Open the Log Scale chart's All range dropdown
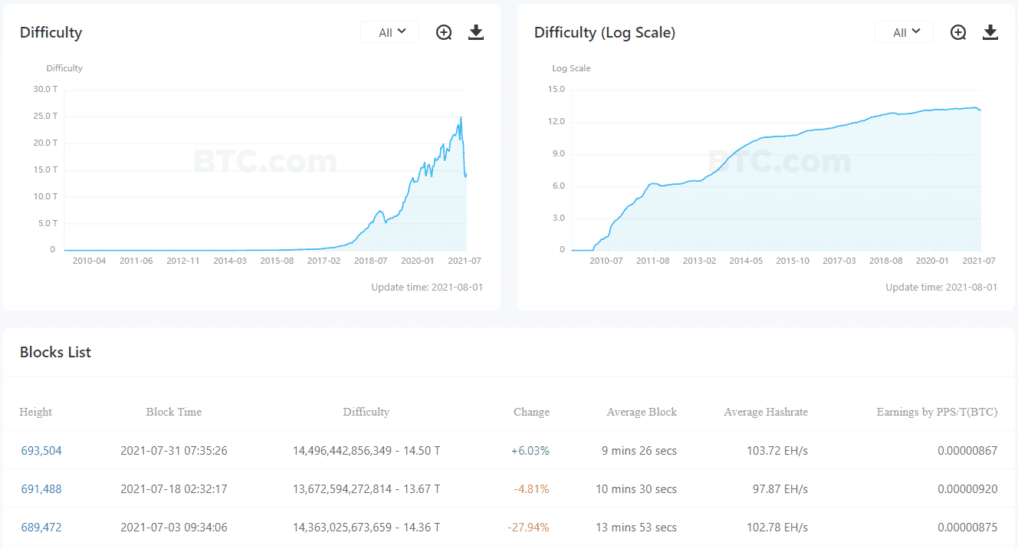The height and width of the screenshot is (549, 1018). (x=905, y=32)
